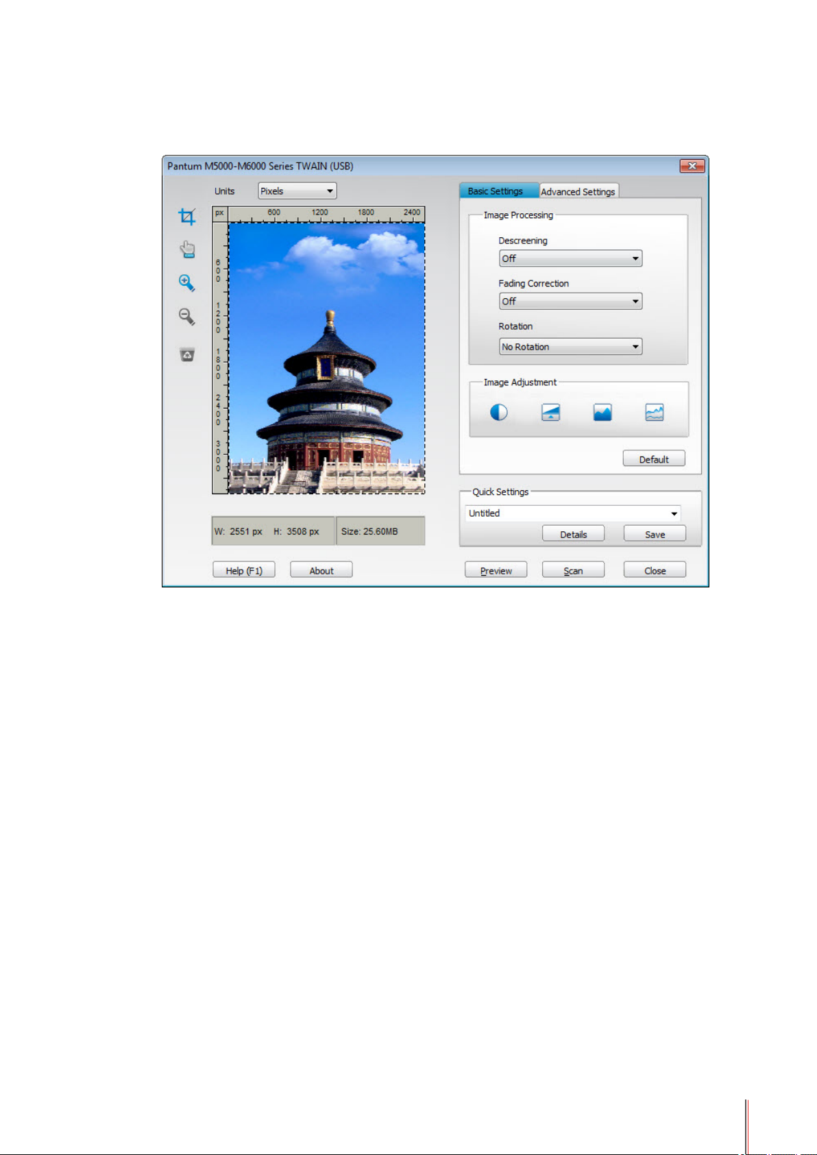Click the 'Size: 25.60MB' readout
This screenshot has height=1155, width=817.
[x=380, y=531]
